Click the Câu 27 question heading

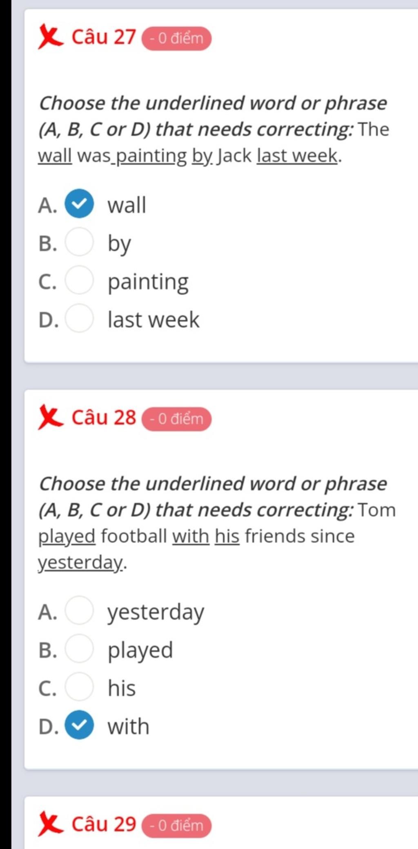103,37
